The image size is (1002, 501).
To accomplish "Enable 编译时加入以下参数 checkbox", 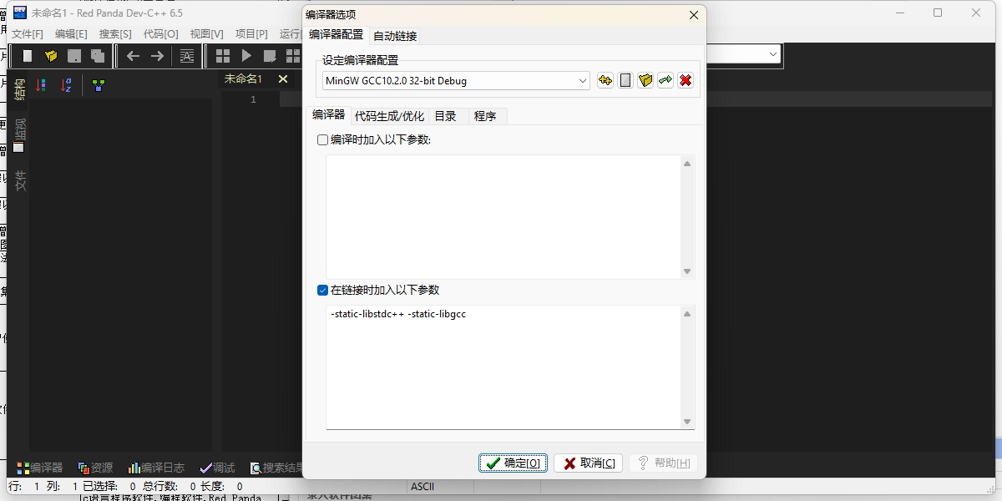I will 322,140.
